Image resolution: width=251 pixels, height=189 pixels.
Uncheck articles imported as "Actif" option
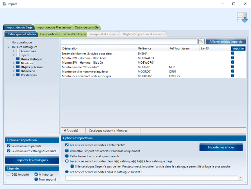(x=67, y=145)
